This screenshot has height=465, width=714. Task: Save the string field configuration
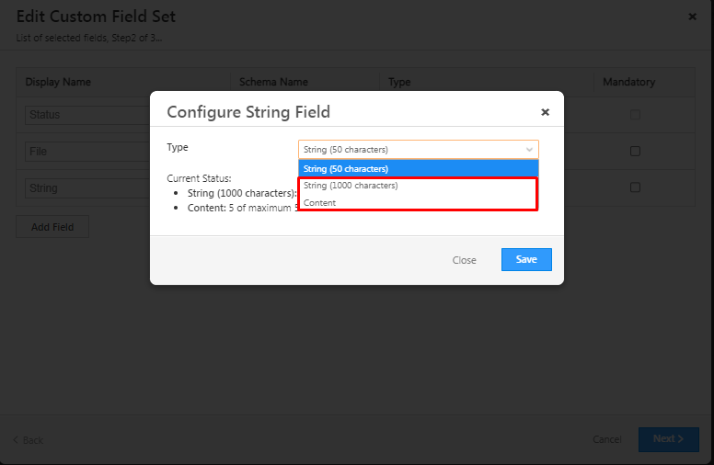tap(525, 260)
